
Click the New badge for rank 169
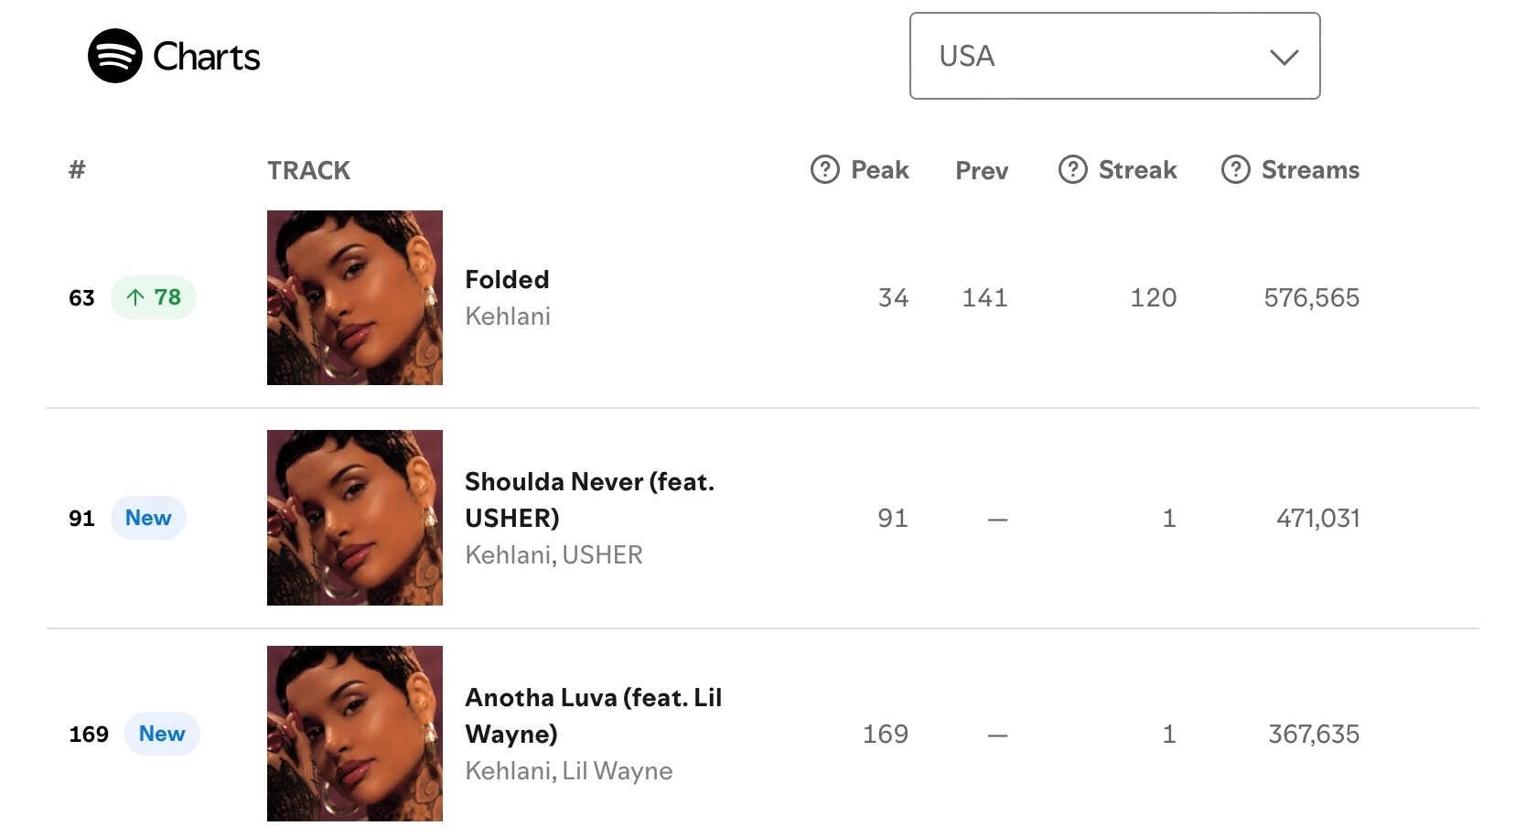pos(162,734)
